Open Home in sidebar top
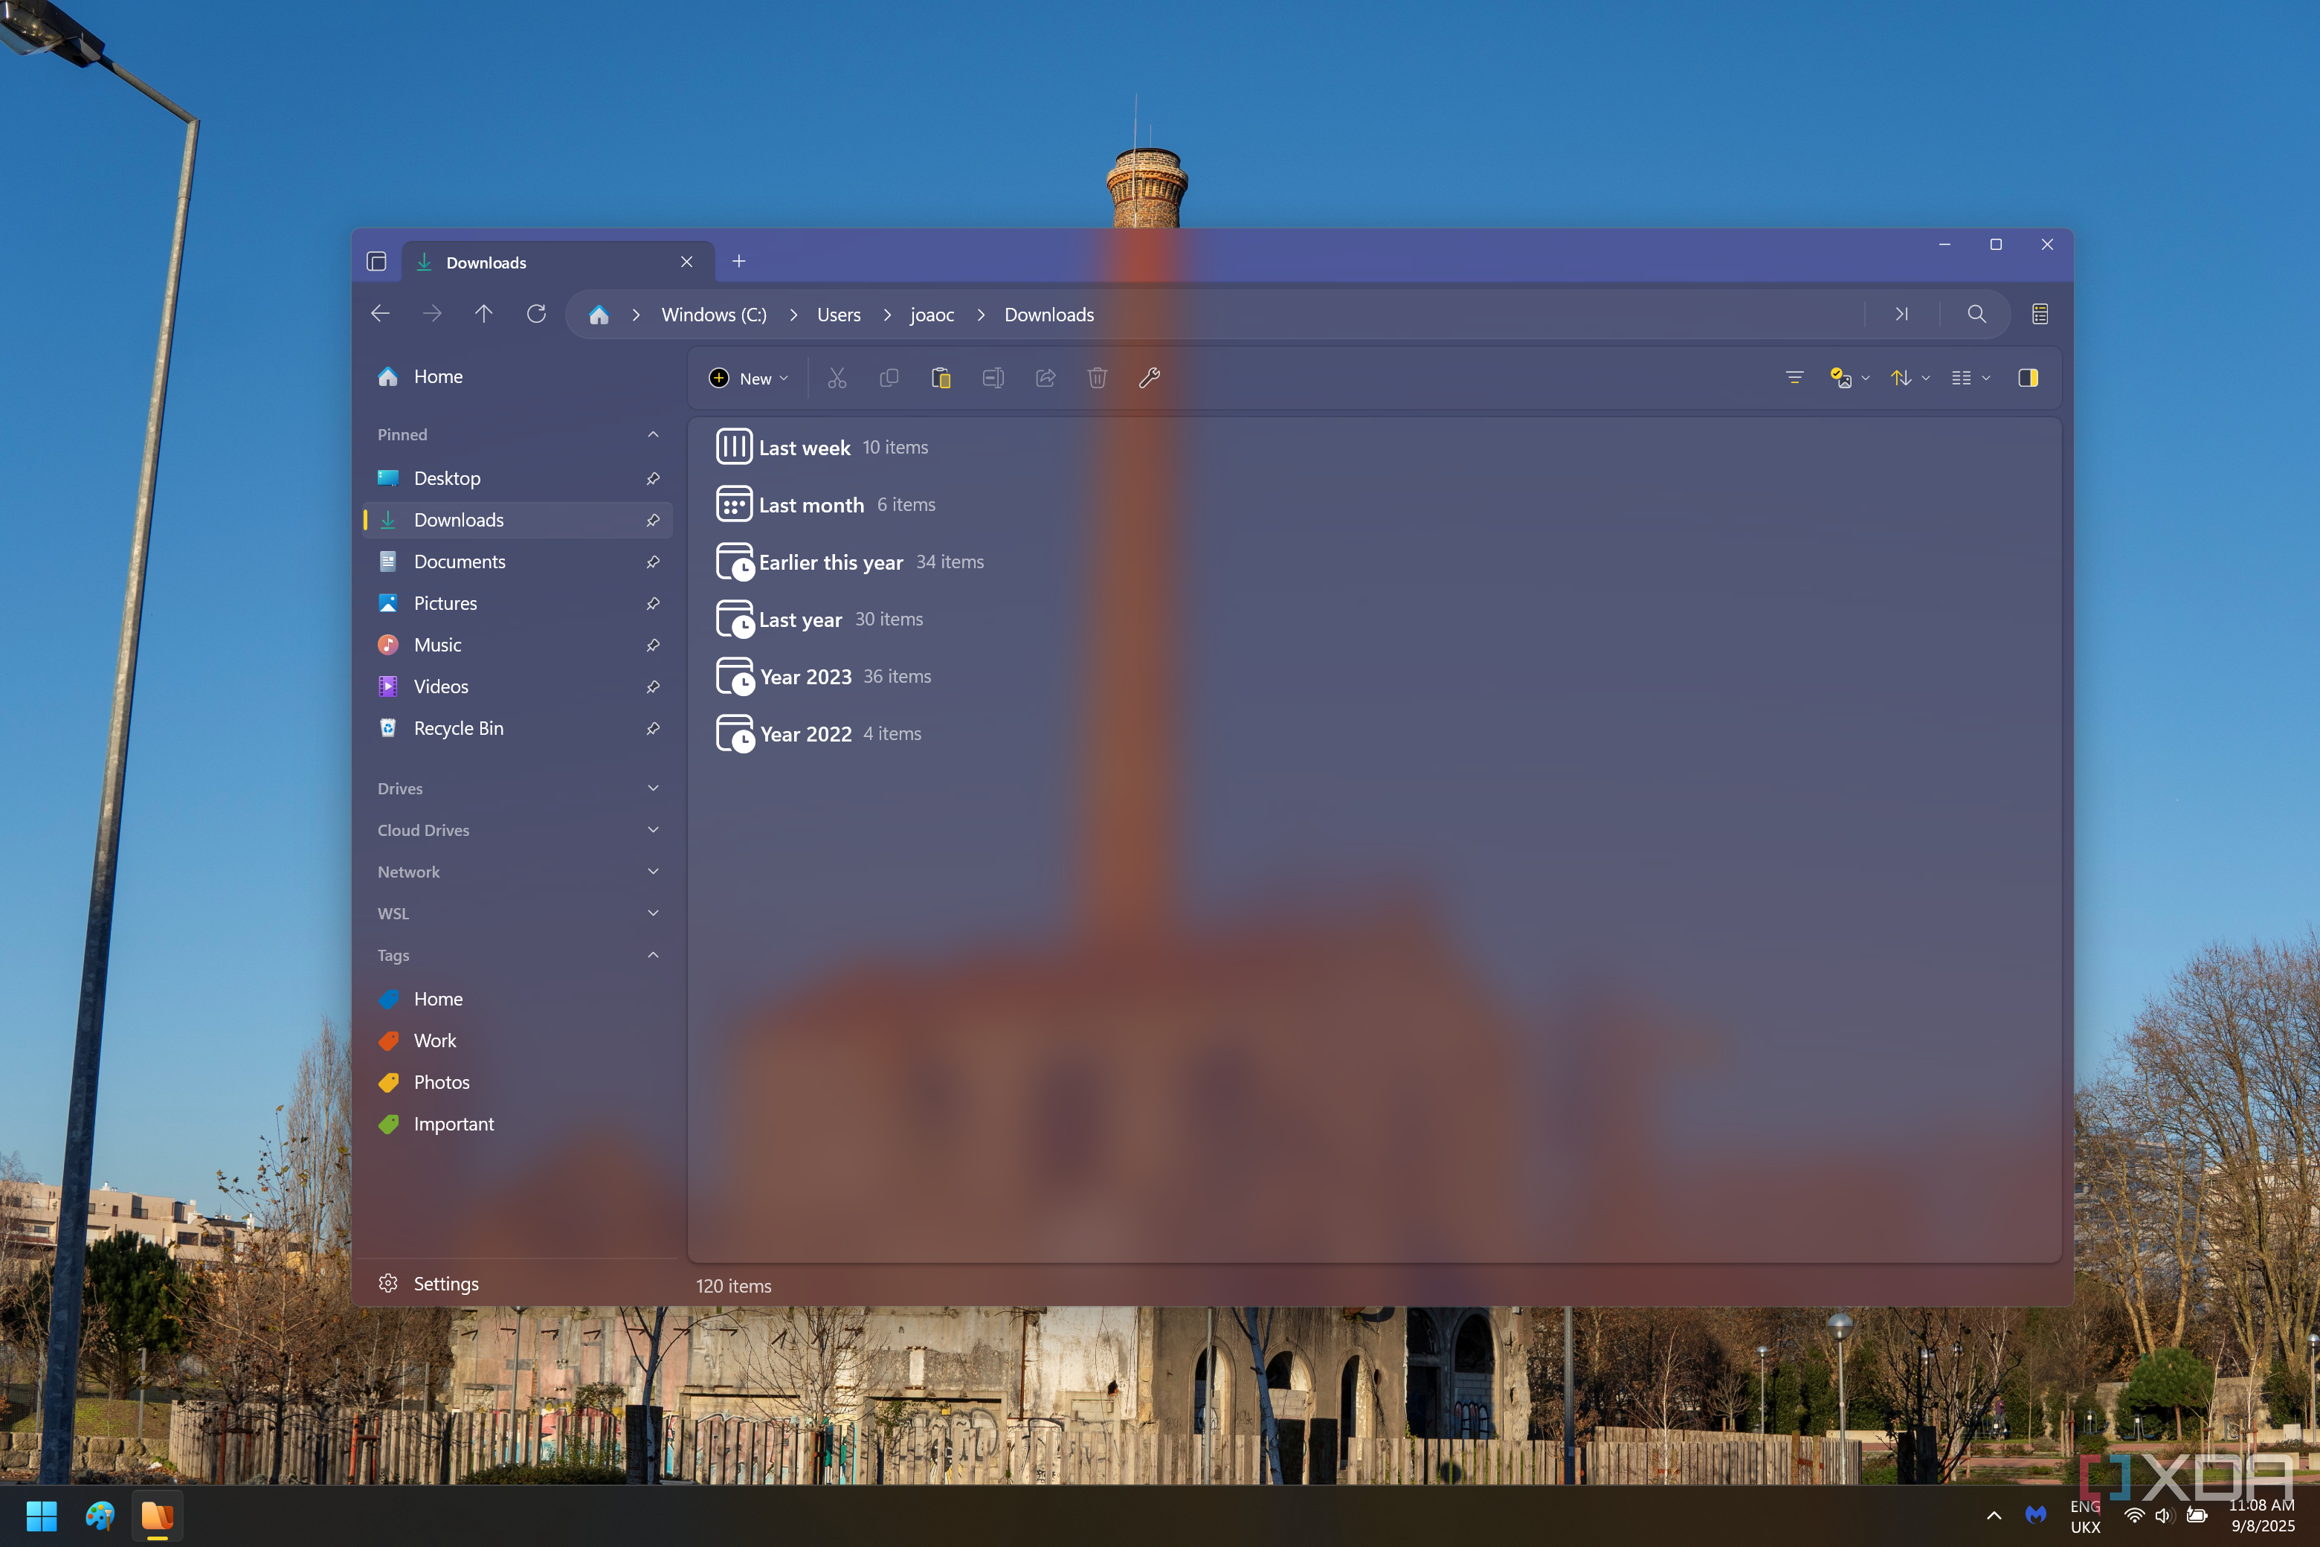Image resolution: width=2320 pixels, height=1547 pixels. click(x=518, y=377)
